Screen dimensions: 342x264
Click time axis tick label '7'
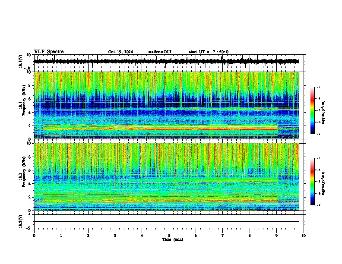pos(223,236)
